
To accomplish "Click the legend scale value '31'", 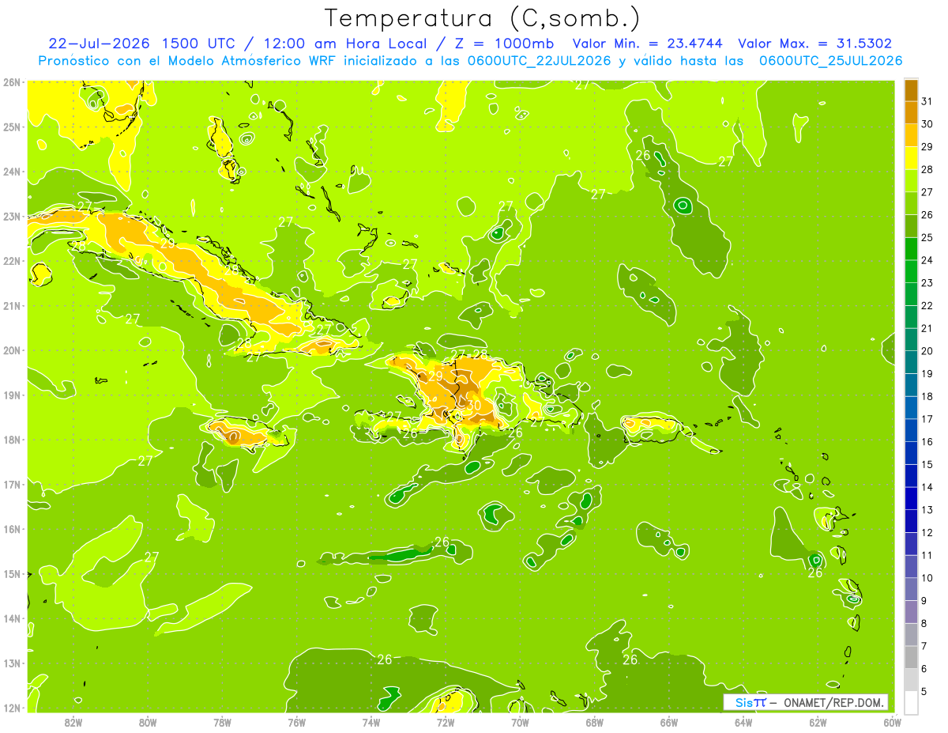I will (x=927, y=101).
